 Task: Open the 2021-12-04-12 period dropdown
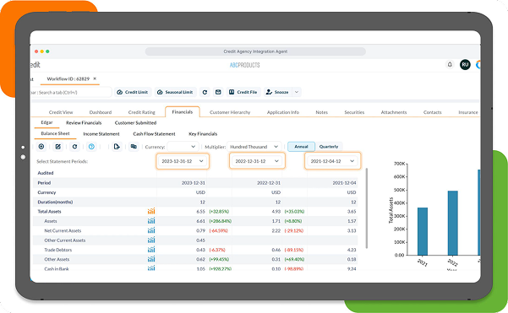tap(332, 161)
